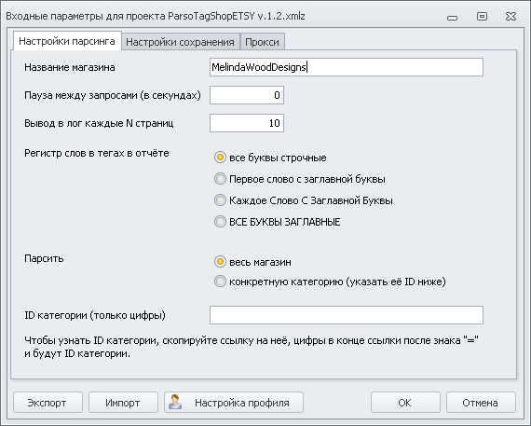
Task: Click the ID категории input field
Action: click(347, 315)
